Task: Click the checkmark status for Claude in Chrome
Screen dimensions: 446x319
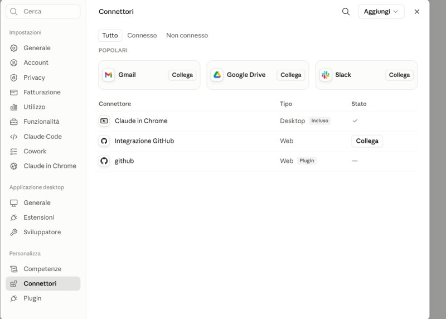Action: 355,120
